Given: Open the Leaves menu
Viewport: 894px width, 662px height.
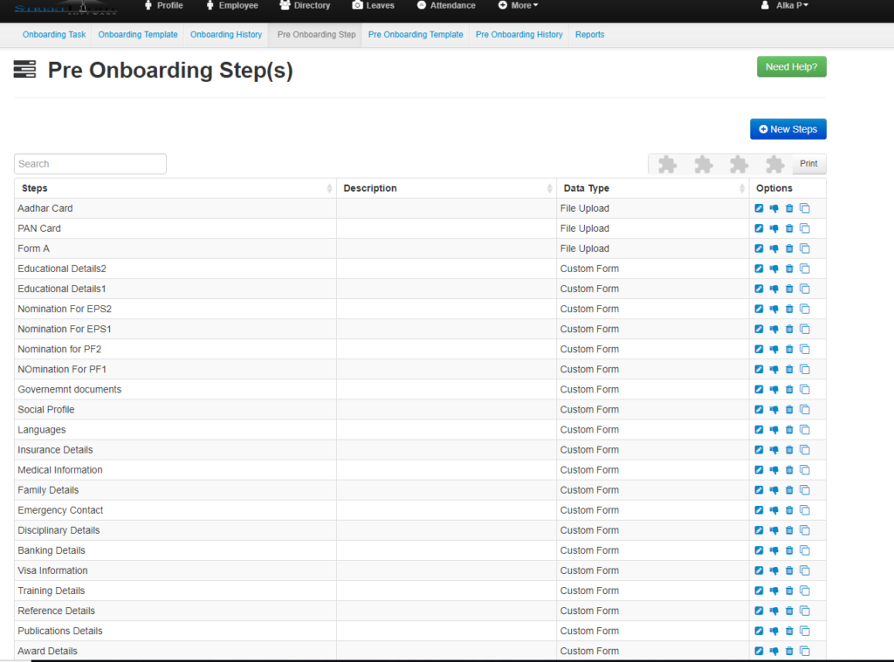Looking at the screenshot, I should [x=373, y=5].
